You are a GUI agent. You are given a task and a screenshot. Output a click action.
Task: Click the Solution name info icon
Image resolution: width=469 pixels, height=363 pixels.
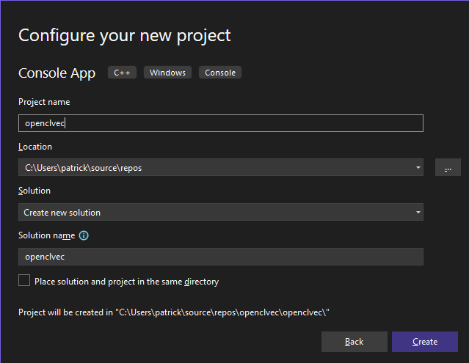tap(84, 235)
